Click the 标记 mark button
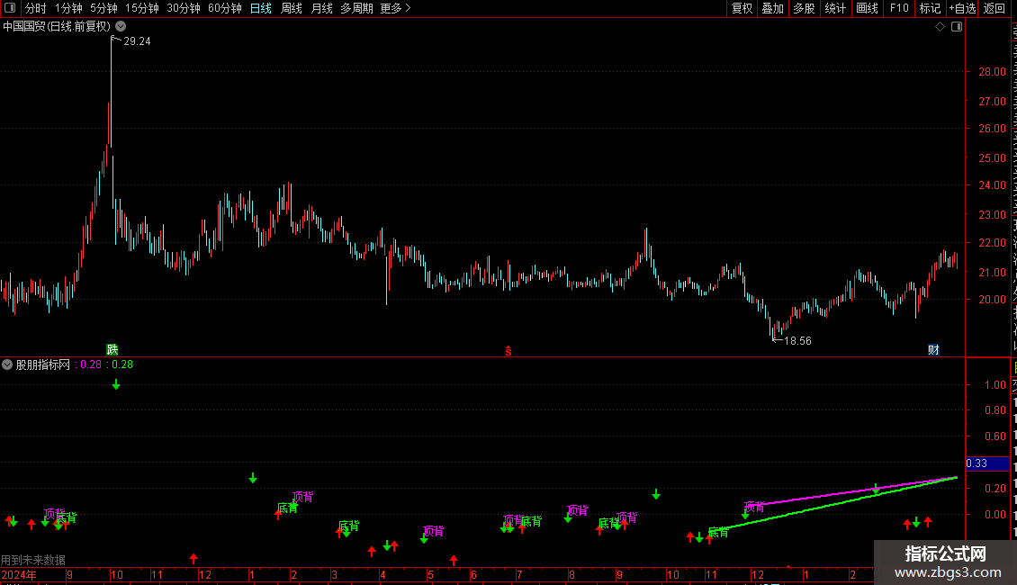This screenshot has height=585, width=1017. 930,8
